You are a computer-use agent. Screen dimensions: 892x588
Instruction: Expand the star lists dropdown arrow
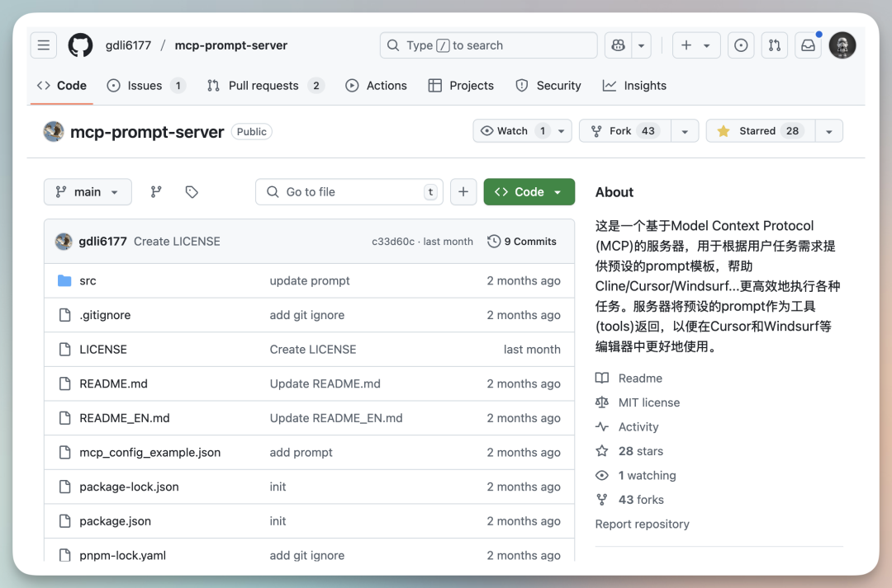829,131
